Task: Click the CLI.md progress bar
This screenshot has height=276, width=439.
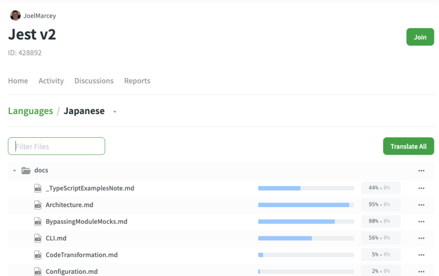Action: (306, 238)
